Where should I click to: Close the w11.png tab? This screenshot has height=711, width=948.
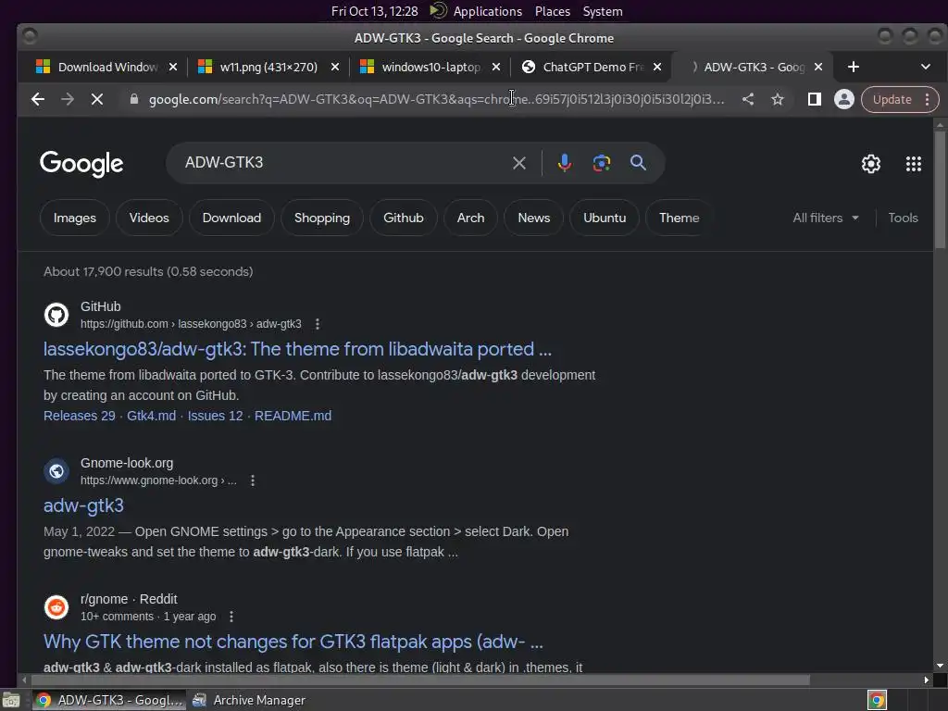[335, 67]
